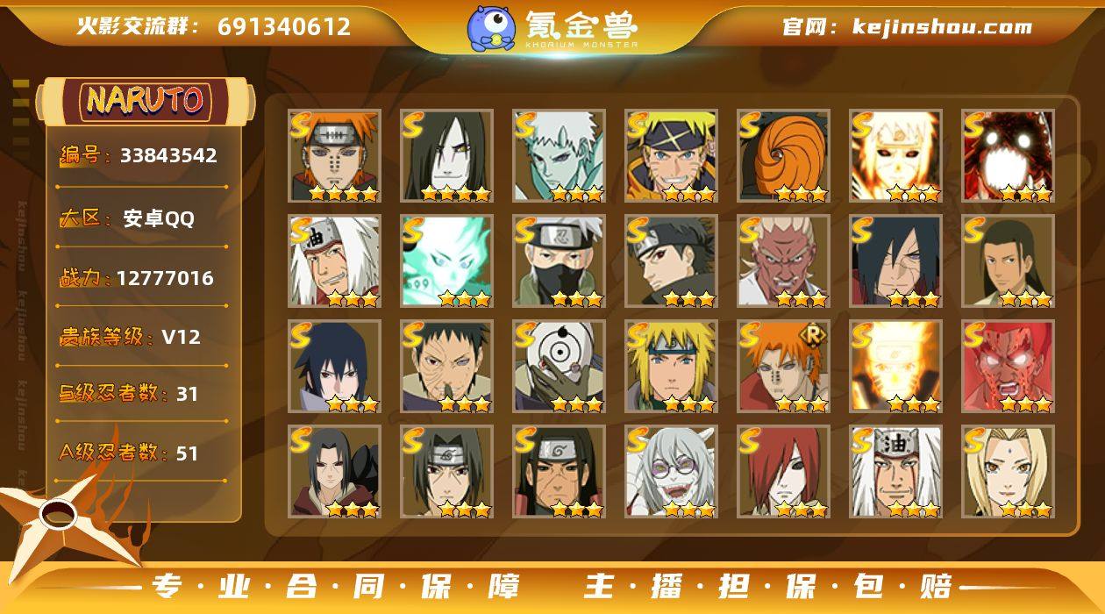
Task: Click the 战力 12777016 combat power row
Action: click(x=139, y=278)
